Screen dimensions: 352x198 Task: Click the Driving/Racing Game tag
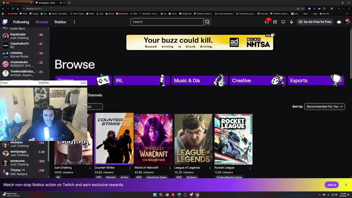[x=229, y=177]
